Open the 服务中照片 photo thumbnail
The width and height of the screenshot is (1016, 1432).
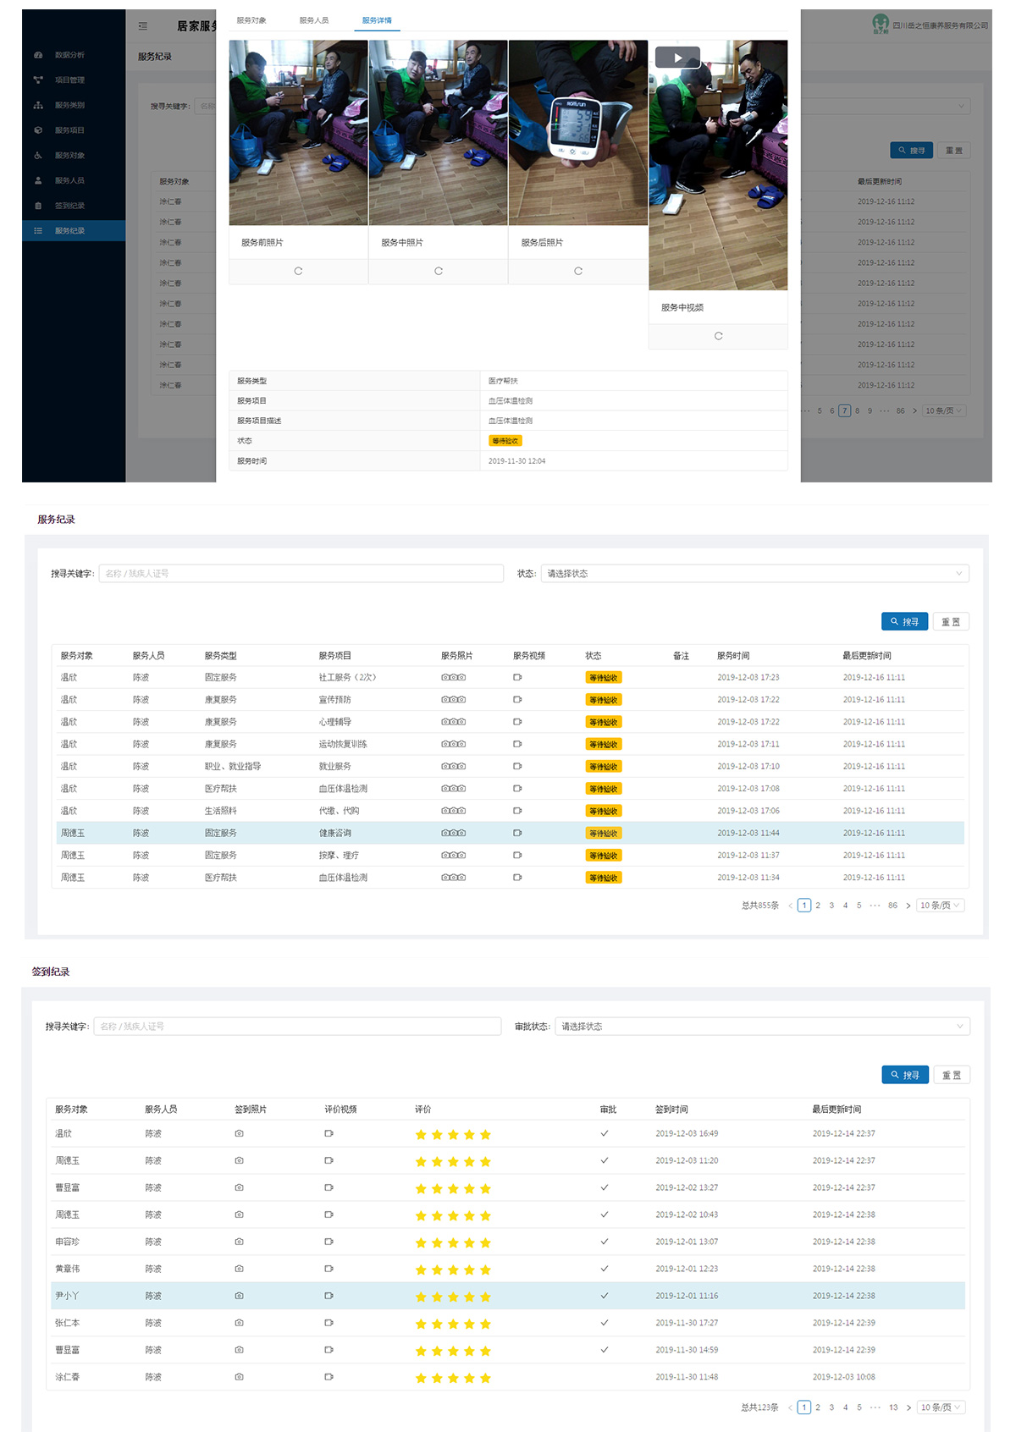(x=439, y=133)
